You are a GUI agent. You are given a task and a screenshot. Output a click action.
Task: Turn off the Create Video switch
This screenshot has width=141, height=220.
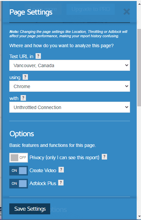[19, 170]
